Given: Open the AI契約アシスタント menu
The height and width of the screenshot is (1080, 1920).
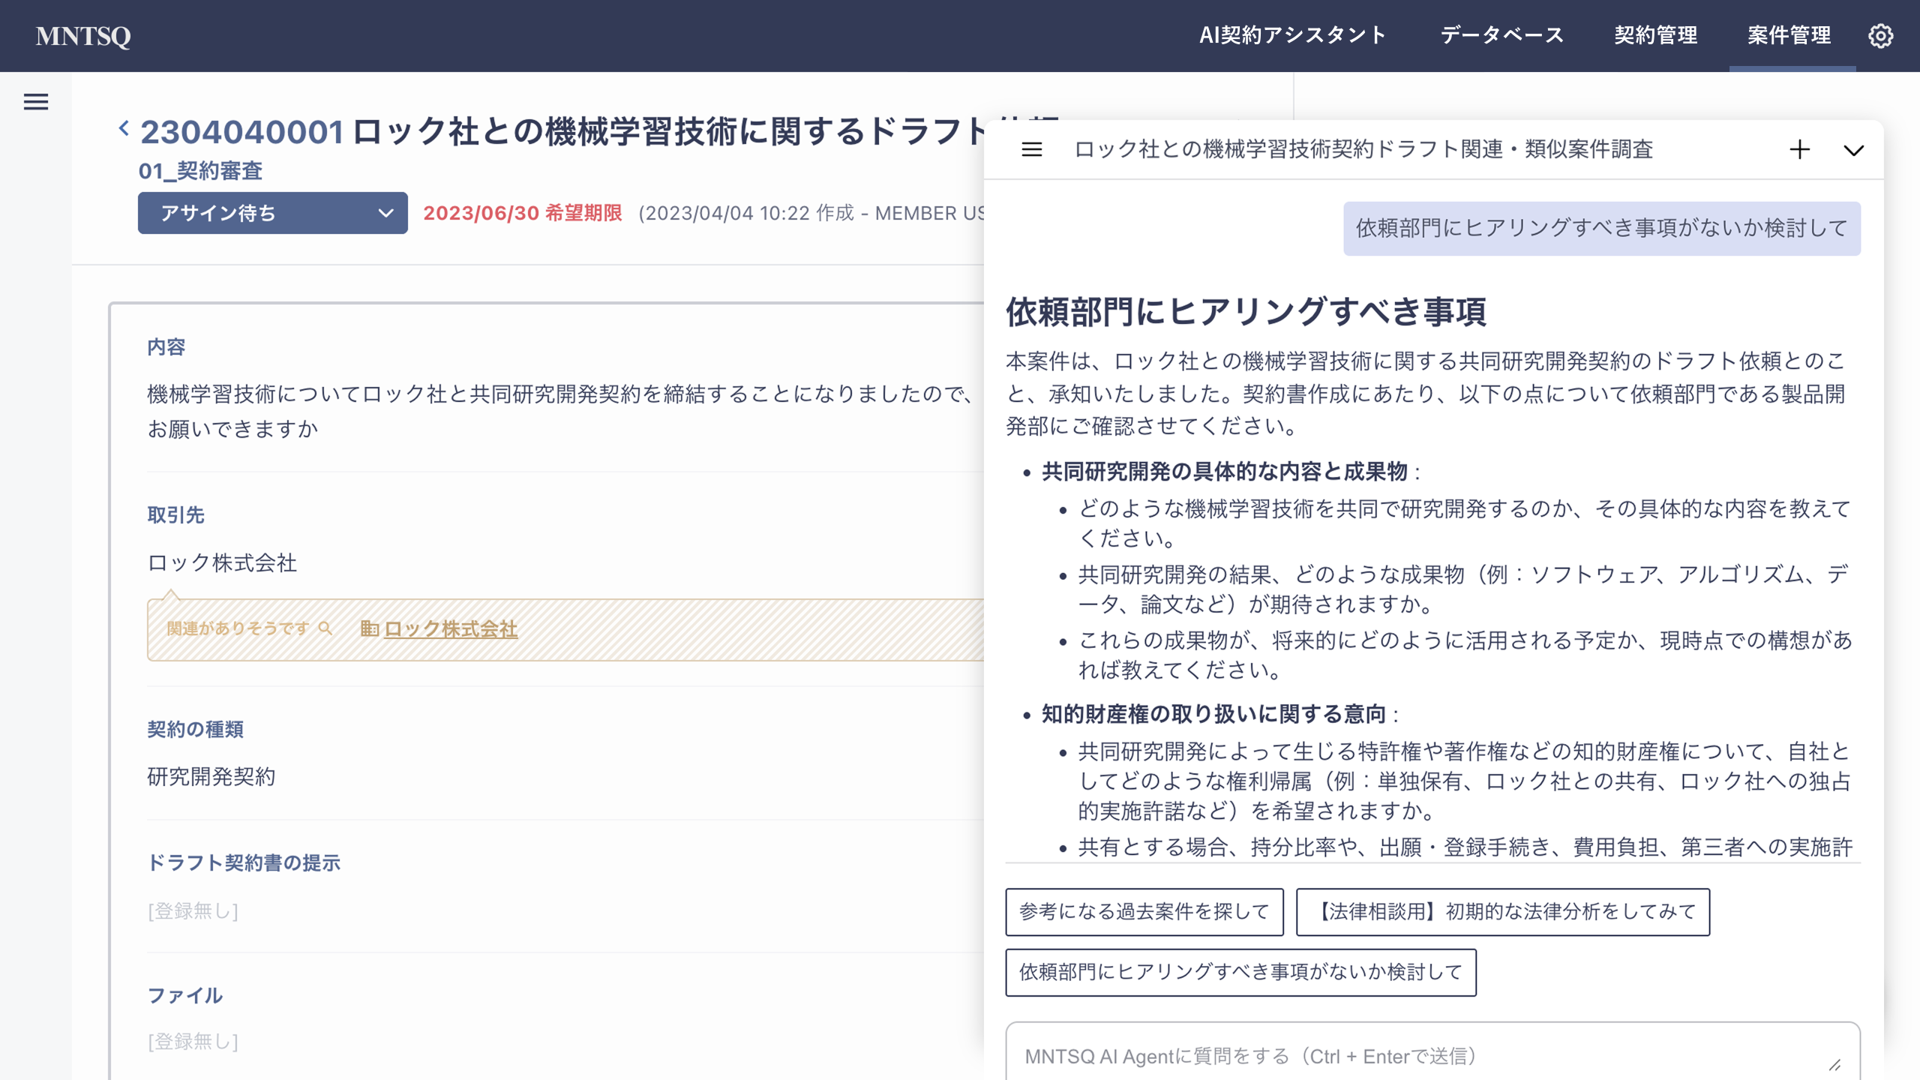Looking at the screenshot, I should 1292,35.
